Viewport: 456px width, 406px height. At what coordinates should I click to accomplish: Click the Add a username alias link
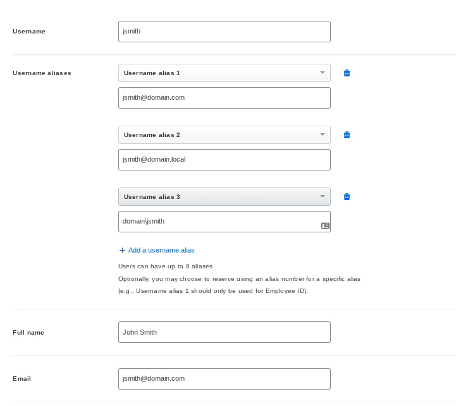tap(161, 251)
